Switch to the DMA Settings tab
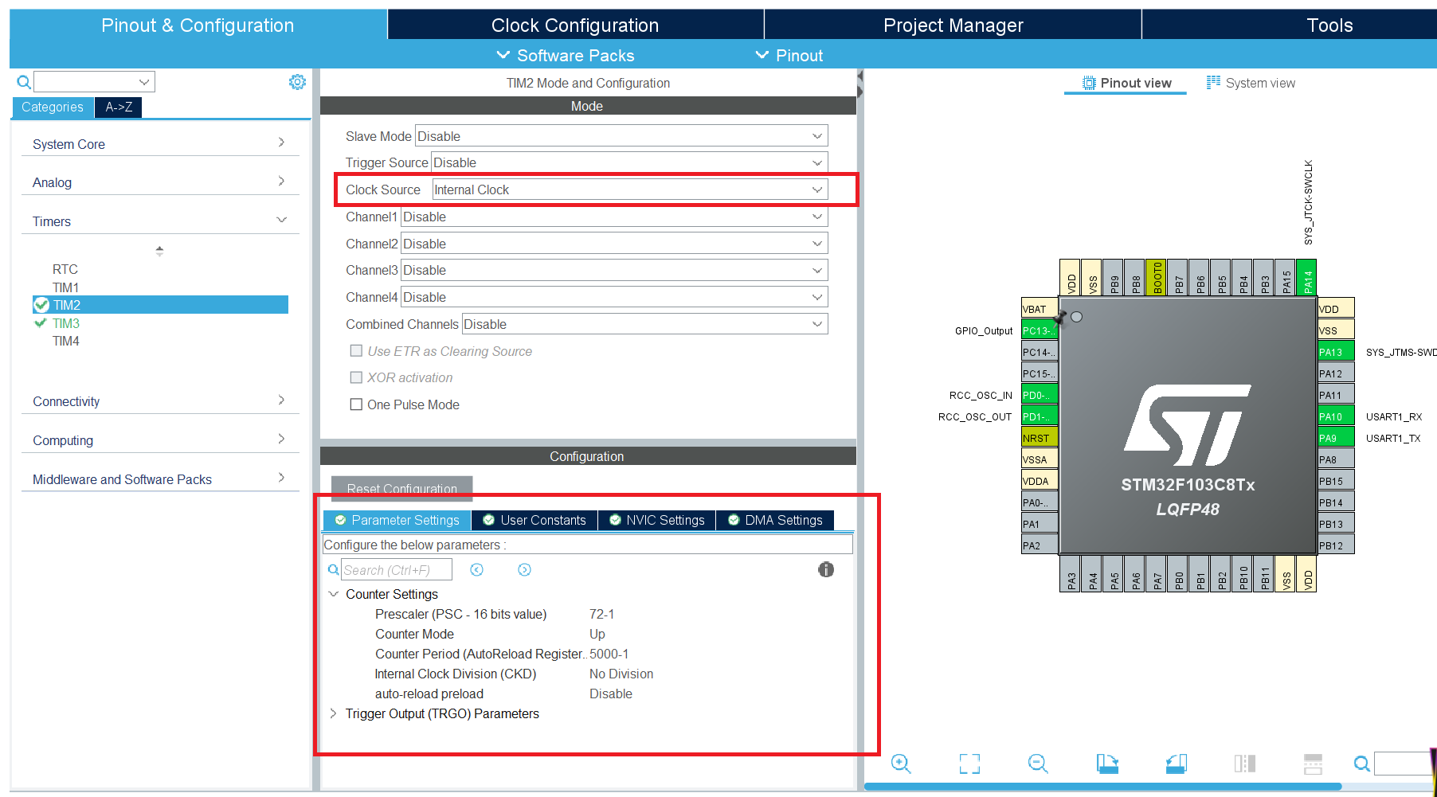The width and height of the screenshot is (1437, 797). pyautogui.click(x=775, y=520)
